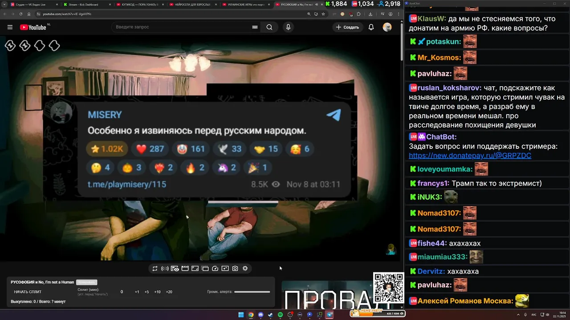
Task: Open YouTube notifications bell
Action: point(371,27)
